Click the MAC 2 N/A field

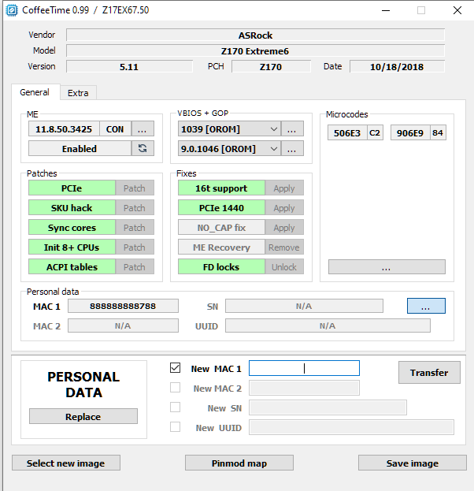point(123,325)
